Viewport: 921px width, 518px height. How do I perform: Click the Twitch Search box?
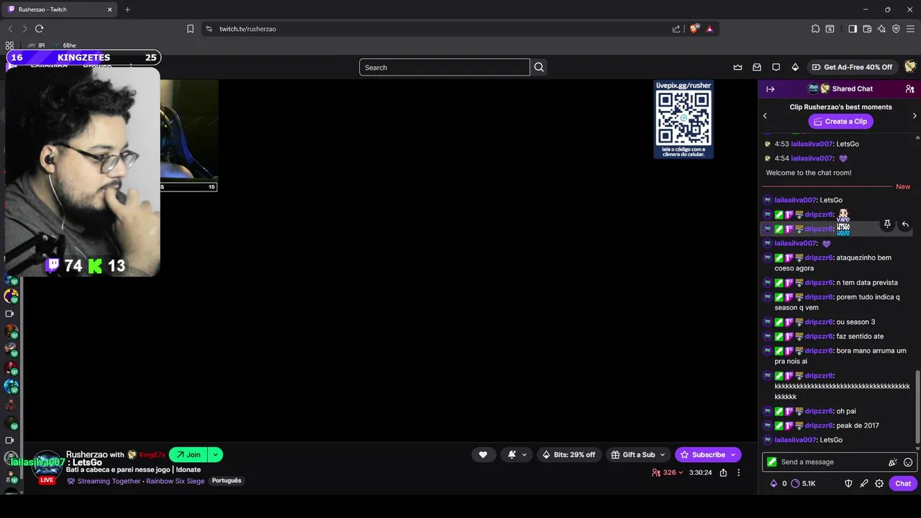[445, 68]
